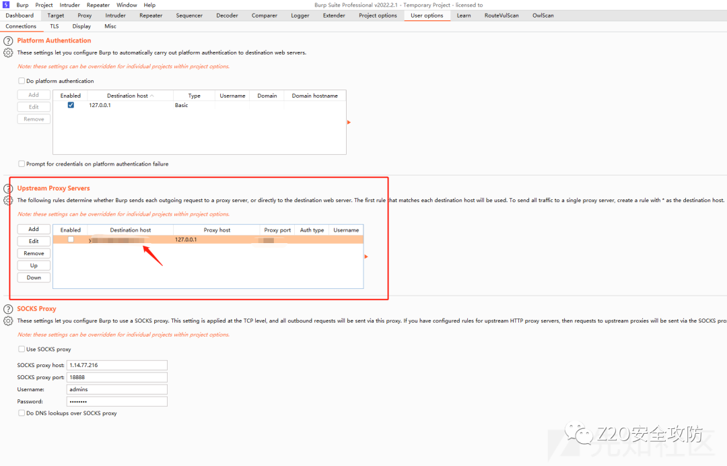The image size is (727, 466).
Task: Switch to the TLS sub-tab
Action: pyautogui.click(x=55, y=26)
